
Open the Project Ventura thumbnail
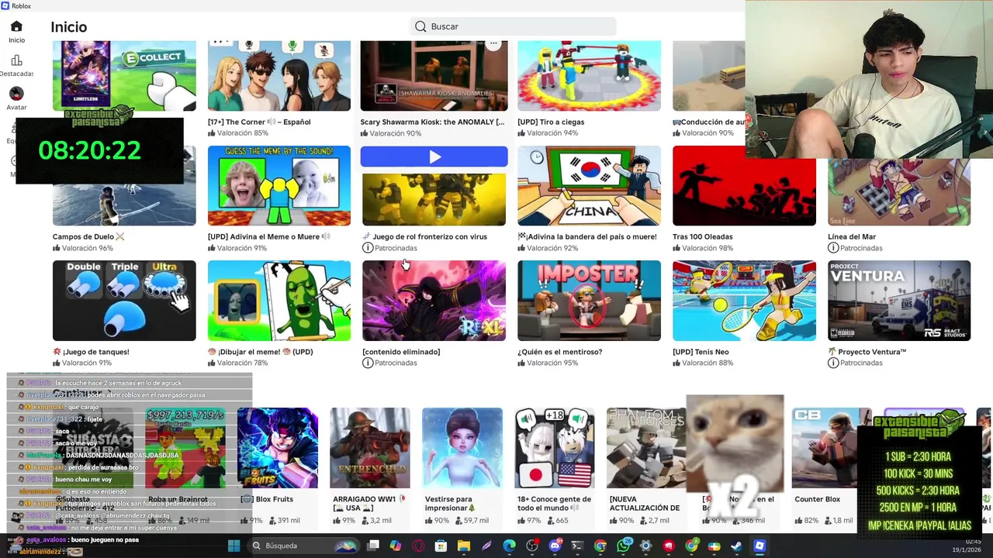pyautogui.click(x=899, y=301)
